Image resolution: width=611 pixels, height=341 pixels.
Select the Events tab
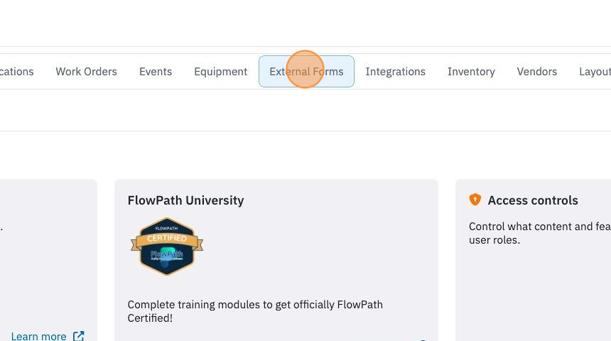[156, 71]
